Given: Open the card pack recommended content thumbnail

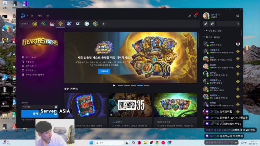Looking at the screenshot, I should (85, 105).
